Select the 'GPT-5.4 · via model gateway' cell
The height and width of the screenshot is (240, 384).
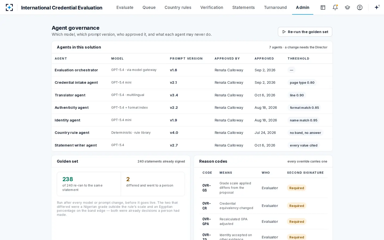tap(134, 70)
